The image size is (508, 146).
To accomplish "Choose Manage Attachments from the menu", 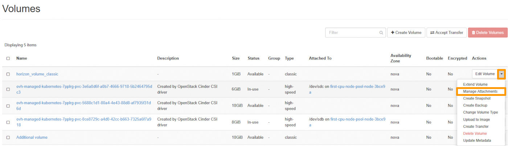I will coord(480,92).
